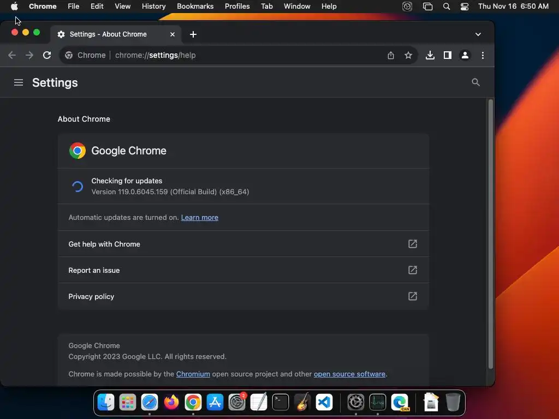Open Spotlight search in menu bar
Viewport: 559px width, 419px height.
point(447,6)
